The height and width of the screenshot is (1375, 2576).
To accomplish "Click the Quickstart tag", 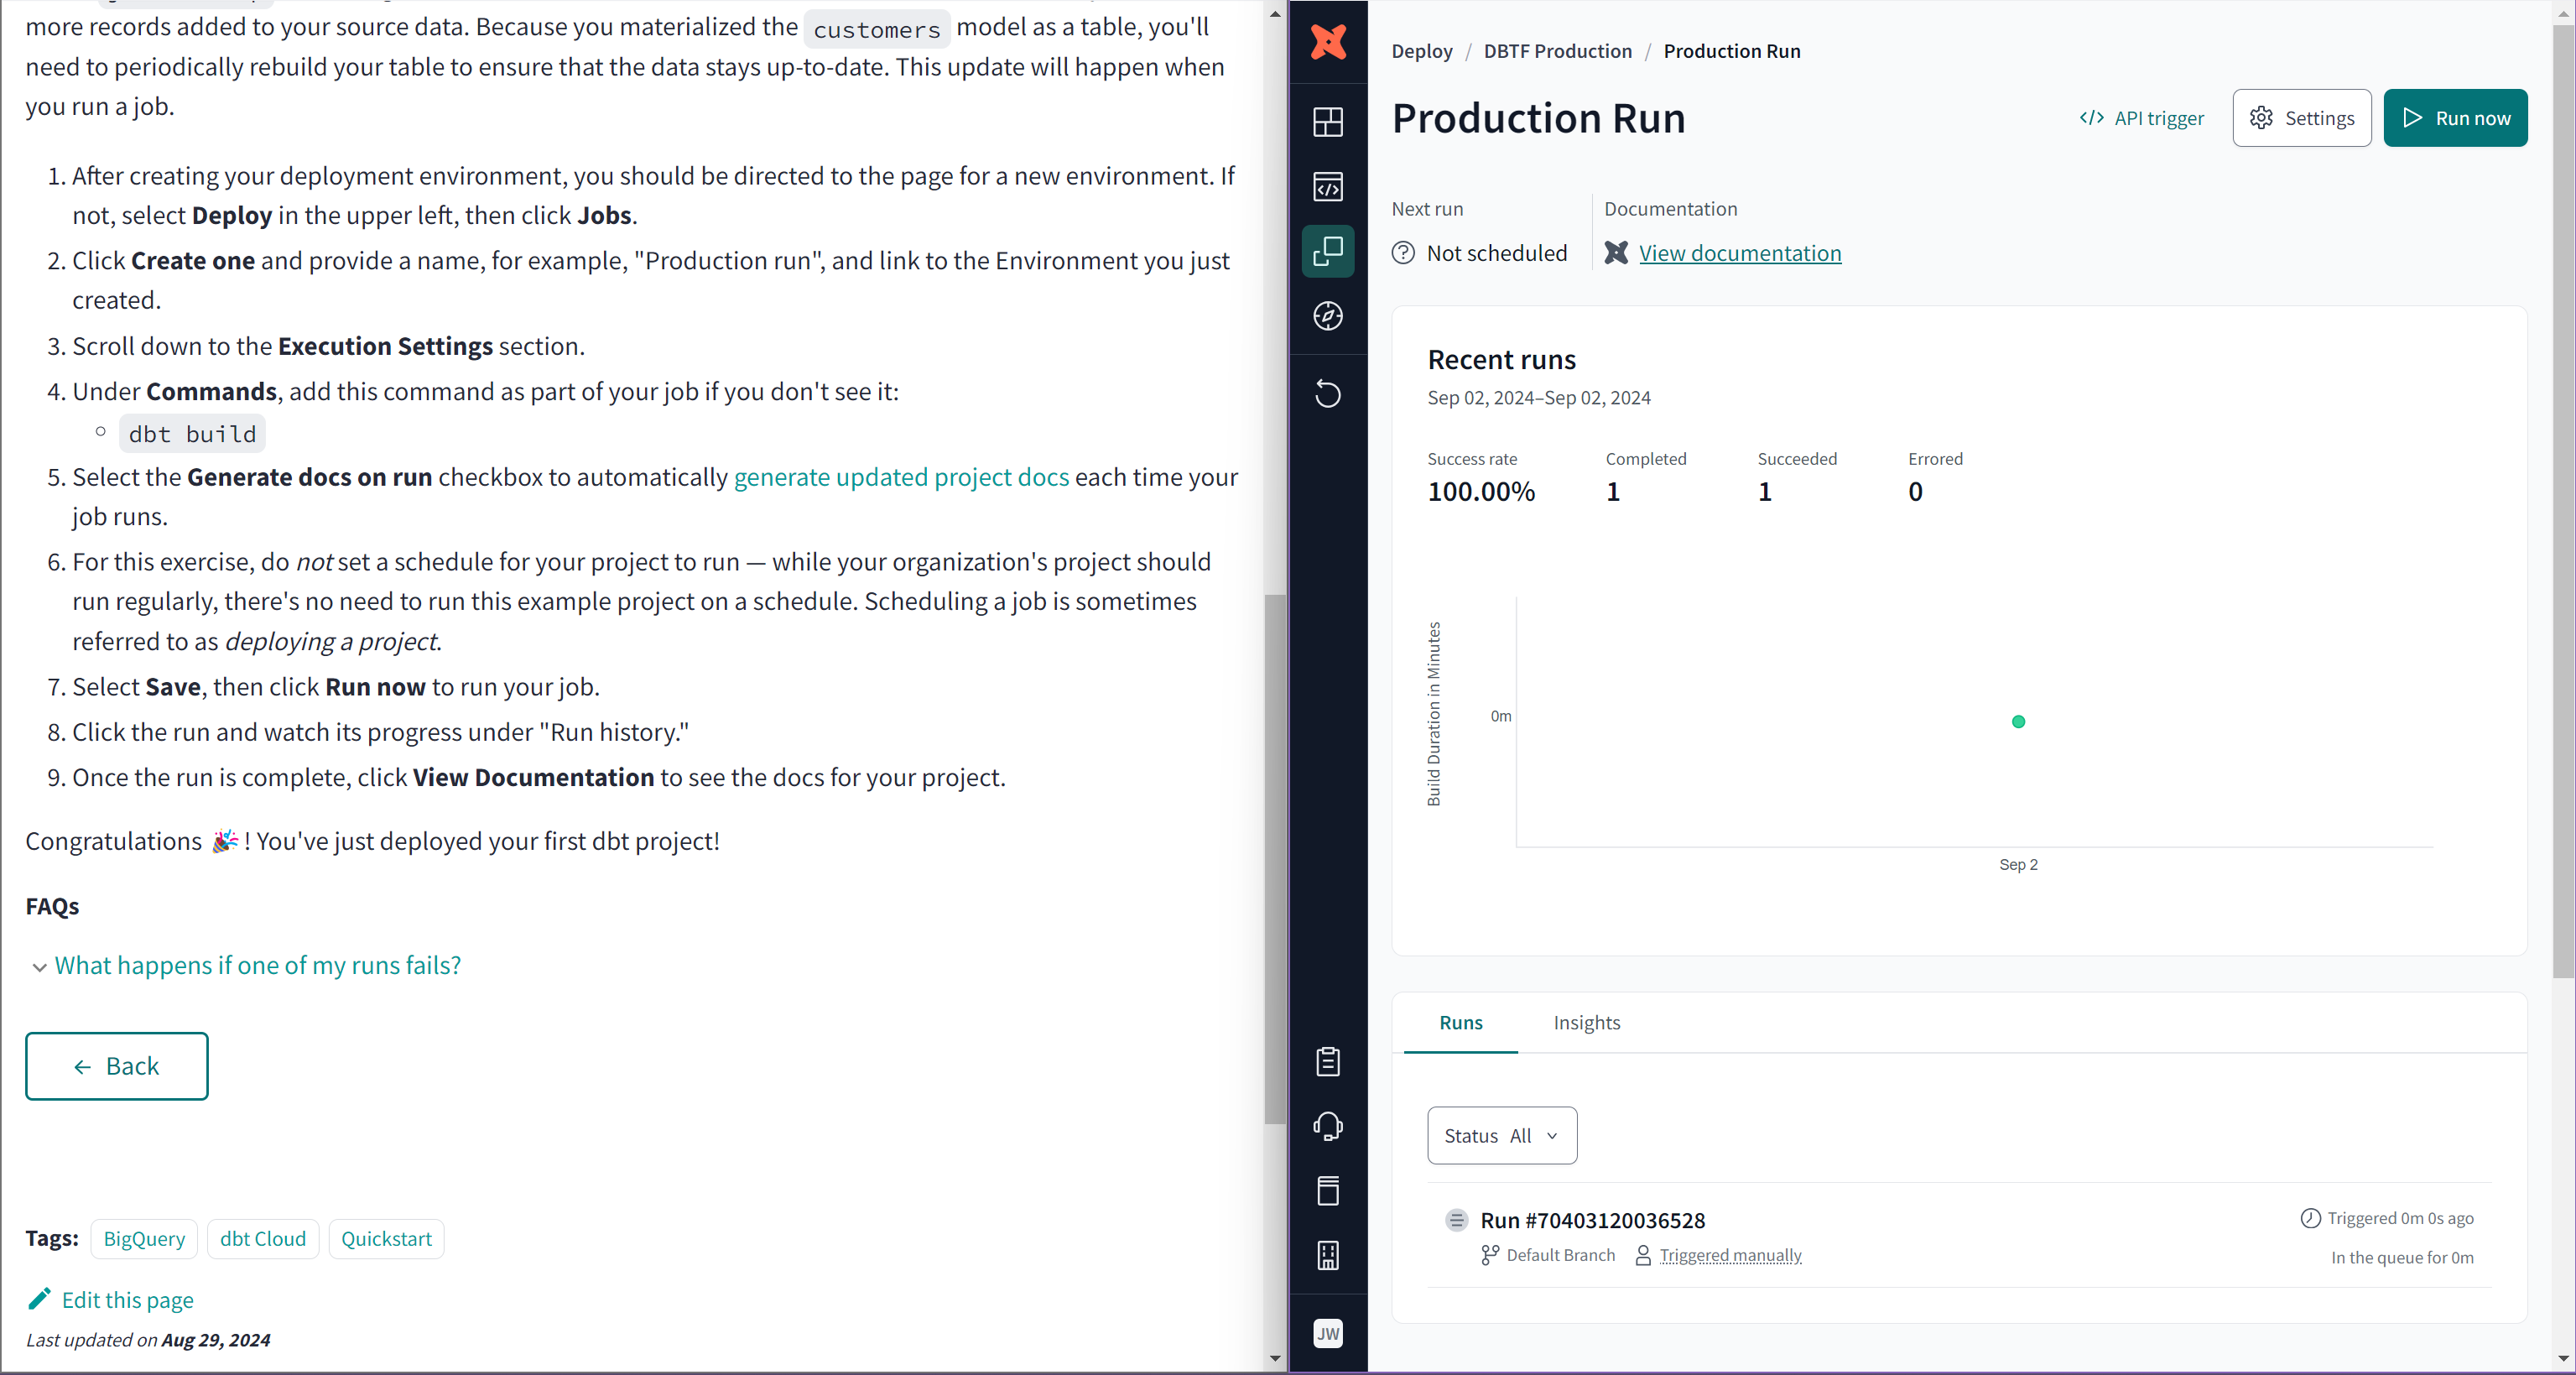I will (x=386, y=1238).
